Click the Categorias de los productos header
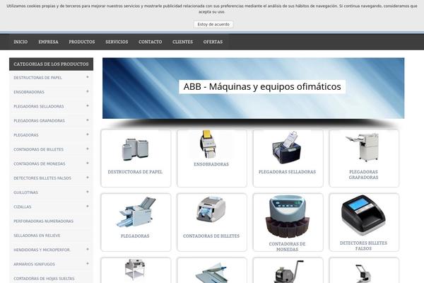 click(x=51, y=64)
